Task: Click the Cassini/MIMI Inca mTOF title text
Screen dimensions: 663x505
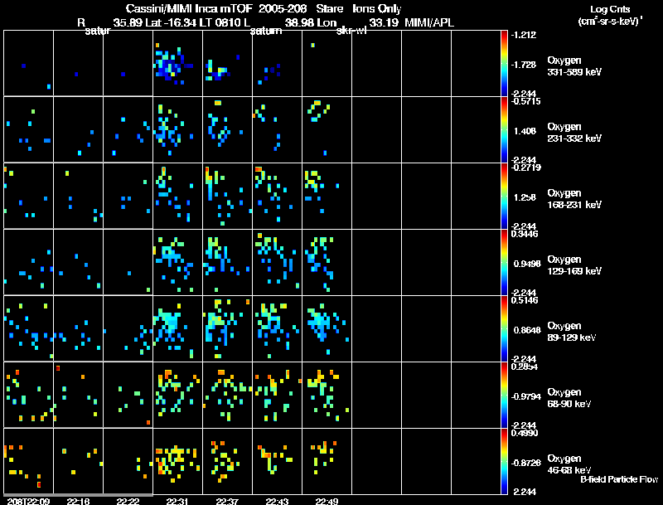Action: click(189, 8)
